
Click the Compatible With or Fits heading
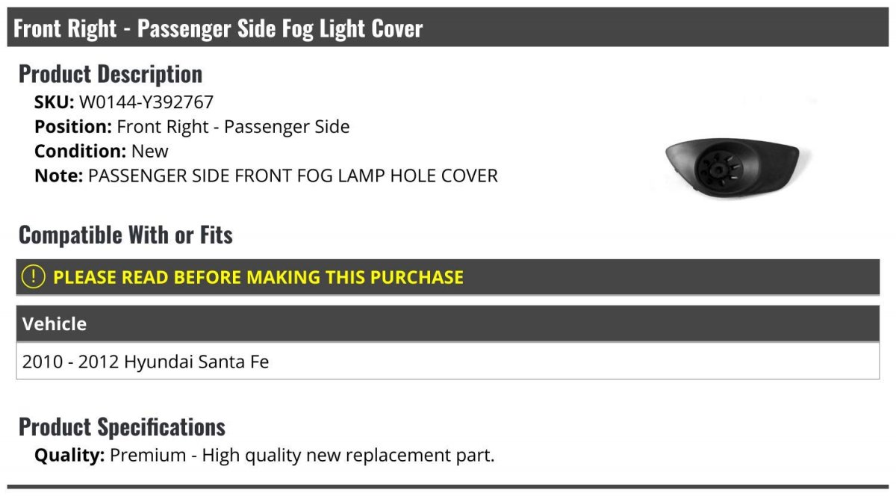(x=125, y=235)
